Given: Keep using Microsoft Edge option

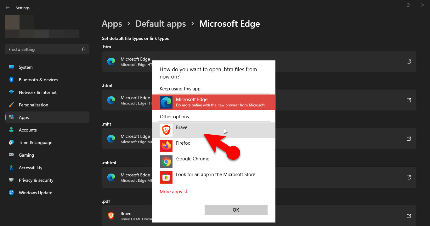Looking at the screenshot, I should tap(214, 102).
